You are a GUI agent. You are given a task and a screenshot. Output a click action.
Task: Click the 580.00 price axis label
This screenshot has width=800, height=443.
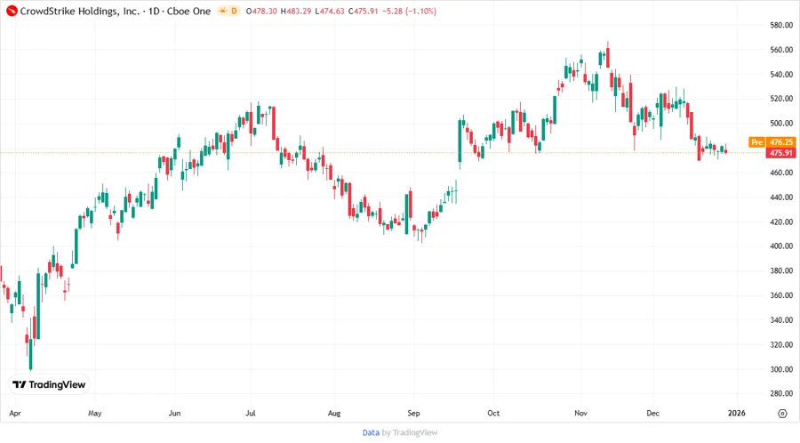pos(781,25)
